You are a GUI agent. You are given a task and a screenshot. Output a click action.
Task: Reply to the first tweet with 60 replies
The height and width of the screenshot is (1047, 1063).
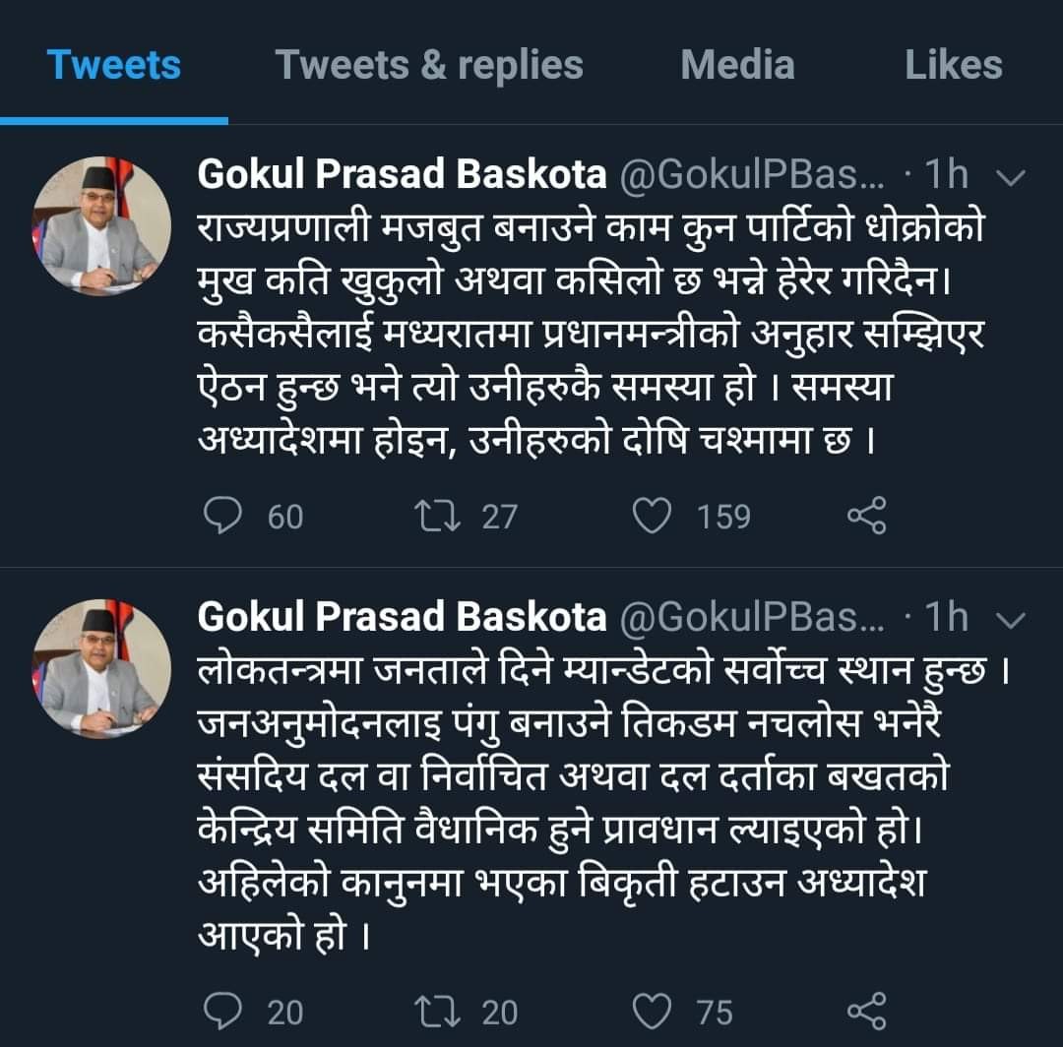pyautogui.click(x=222, y=517)
